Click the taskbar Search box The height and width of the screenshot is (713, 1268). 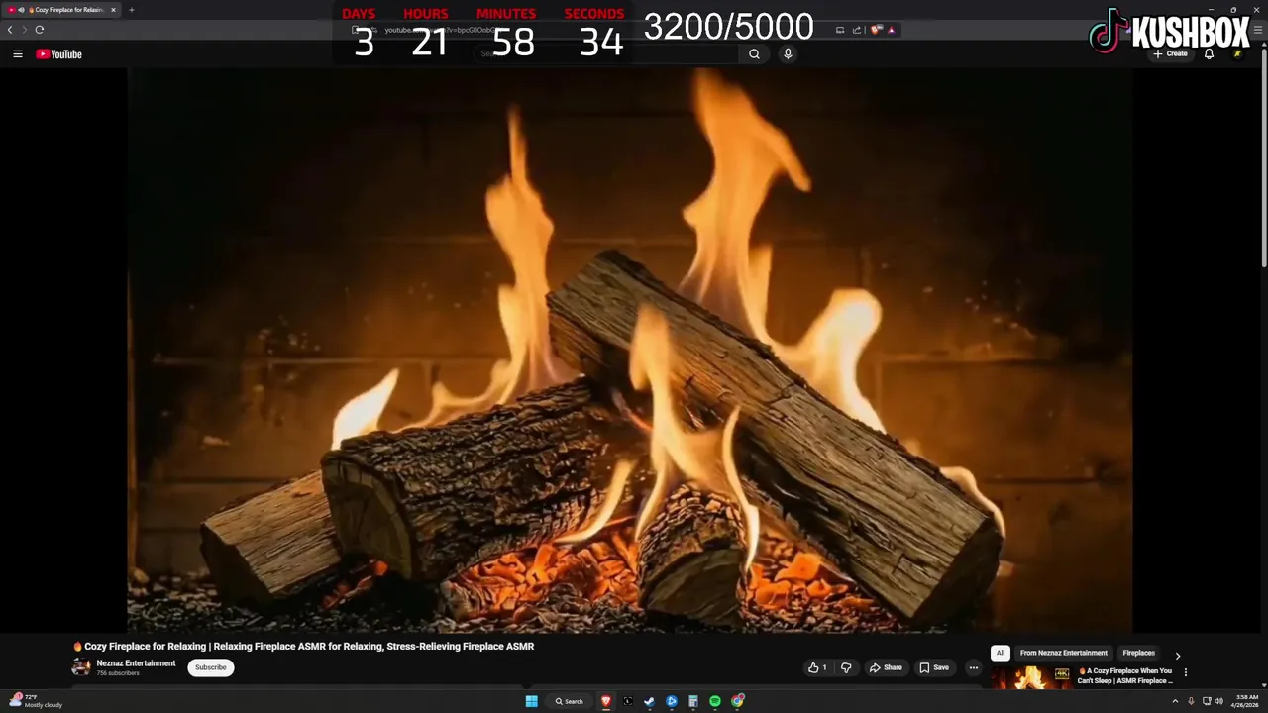coord(570,701)
